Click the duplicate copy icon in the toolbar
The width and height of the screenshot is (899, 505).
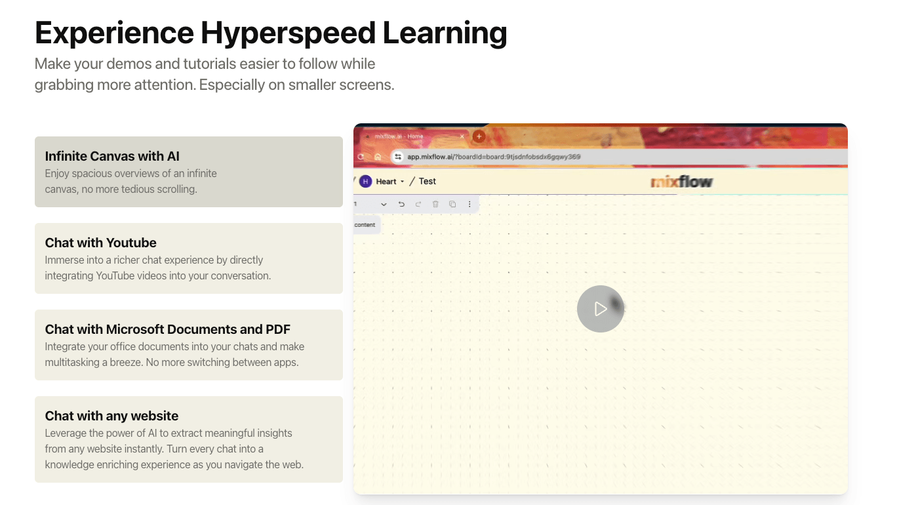[452, 205]
